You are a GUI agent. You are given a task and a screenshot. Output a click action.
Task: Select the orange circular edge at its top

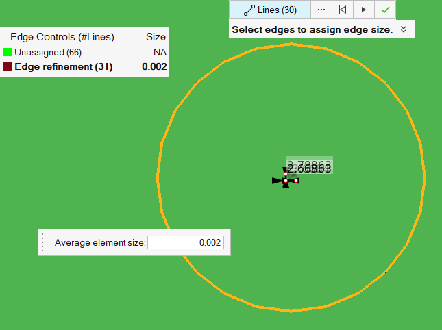click(292, 45)
